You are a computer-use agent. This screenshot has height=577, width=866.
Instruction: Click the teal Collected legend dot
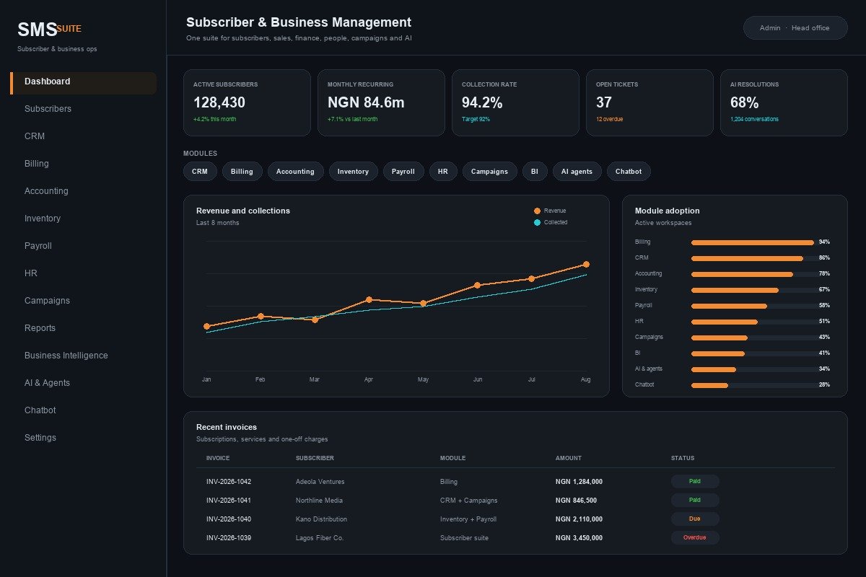click(537, 222)
